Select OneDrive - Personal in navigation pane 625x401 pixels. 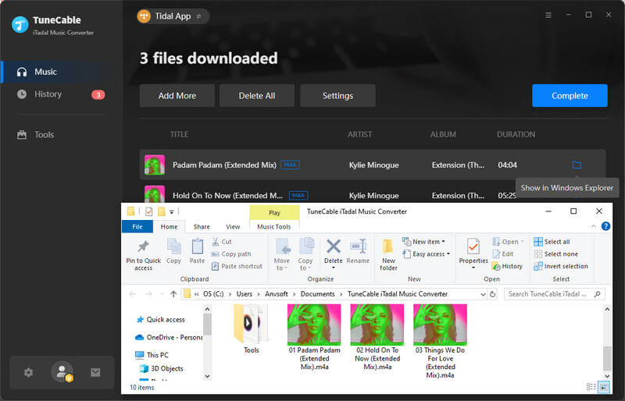170,337
